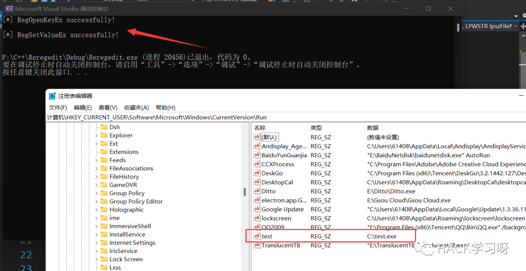Expand the Internet Settings tree node

(96, 243)
